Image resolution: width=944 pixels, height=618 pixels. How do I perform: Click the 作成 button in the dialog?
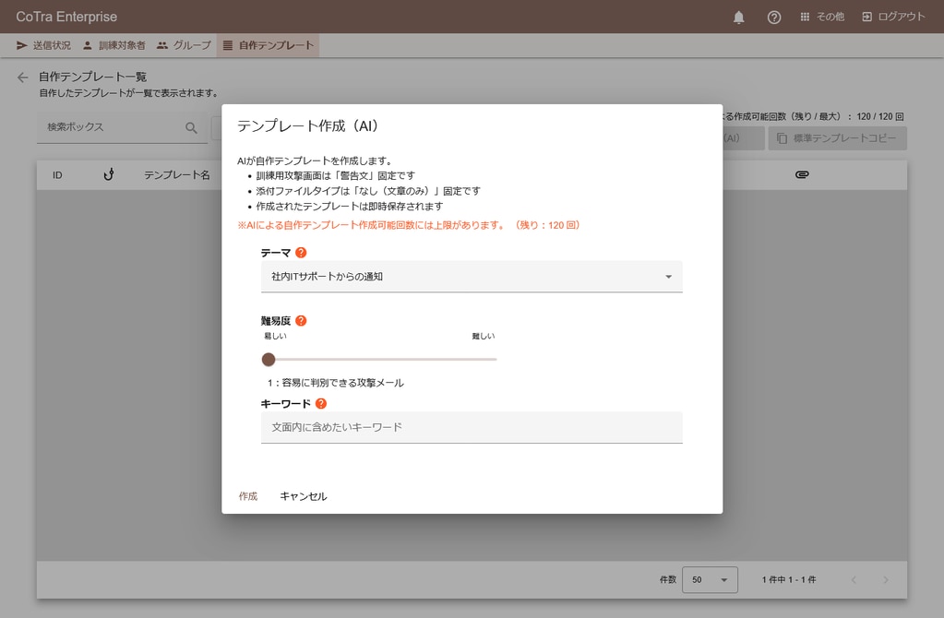248,496
